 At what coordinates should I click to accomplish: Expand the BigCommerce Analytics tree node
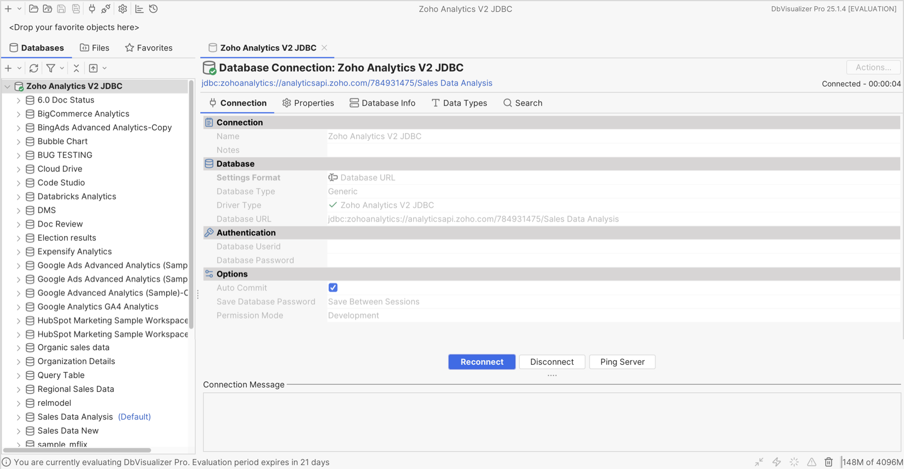(x=19, y=114)
